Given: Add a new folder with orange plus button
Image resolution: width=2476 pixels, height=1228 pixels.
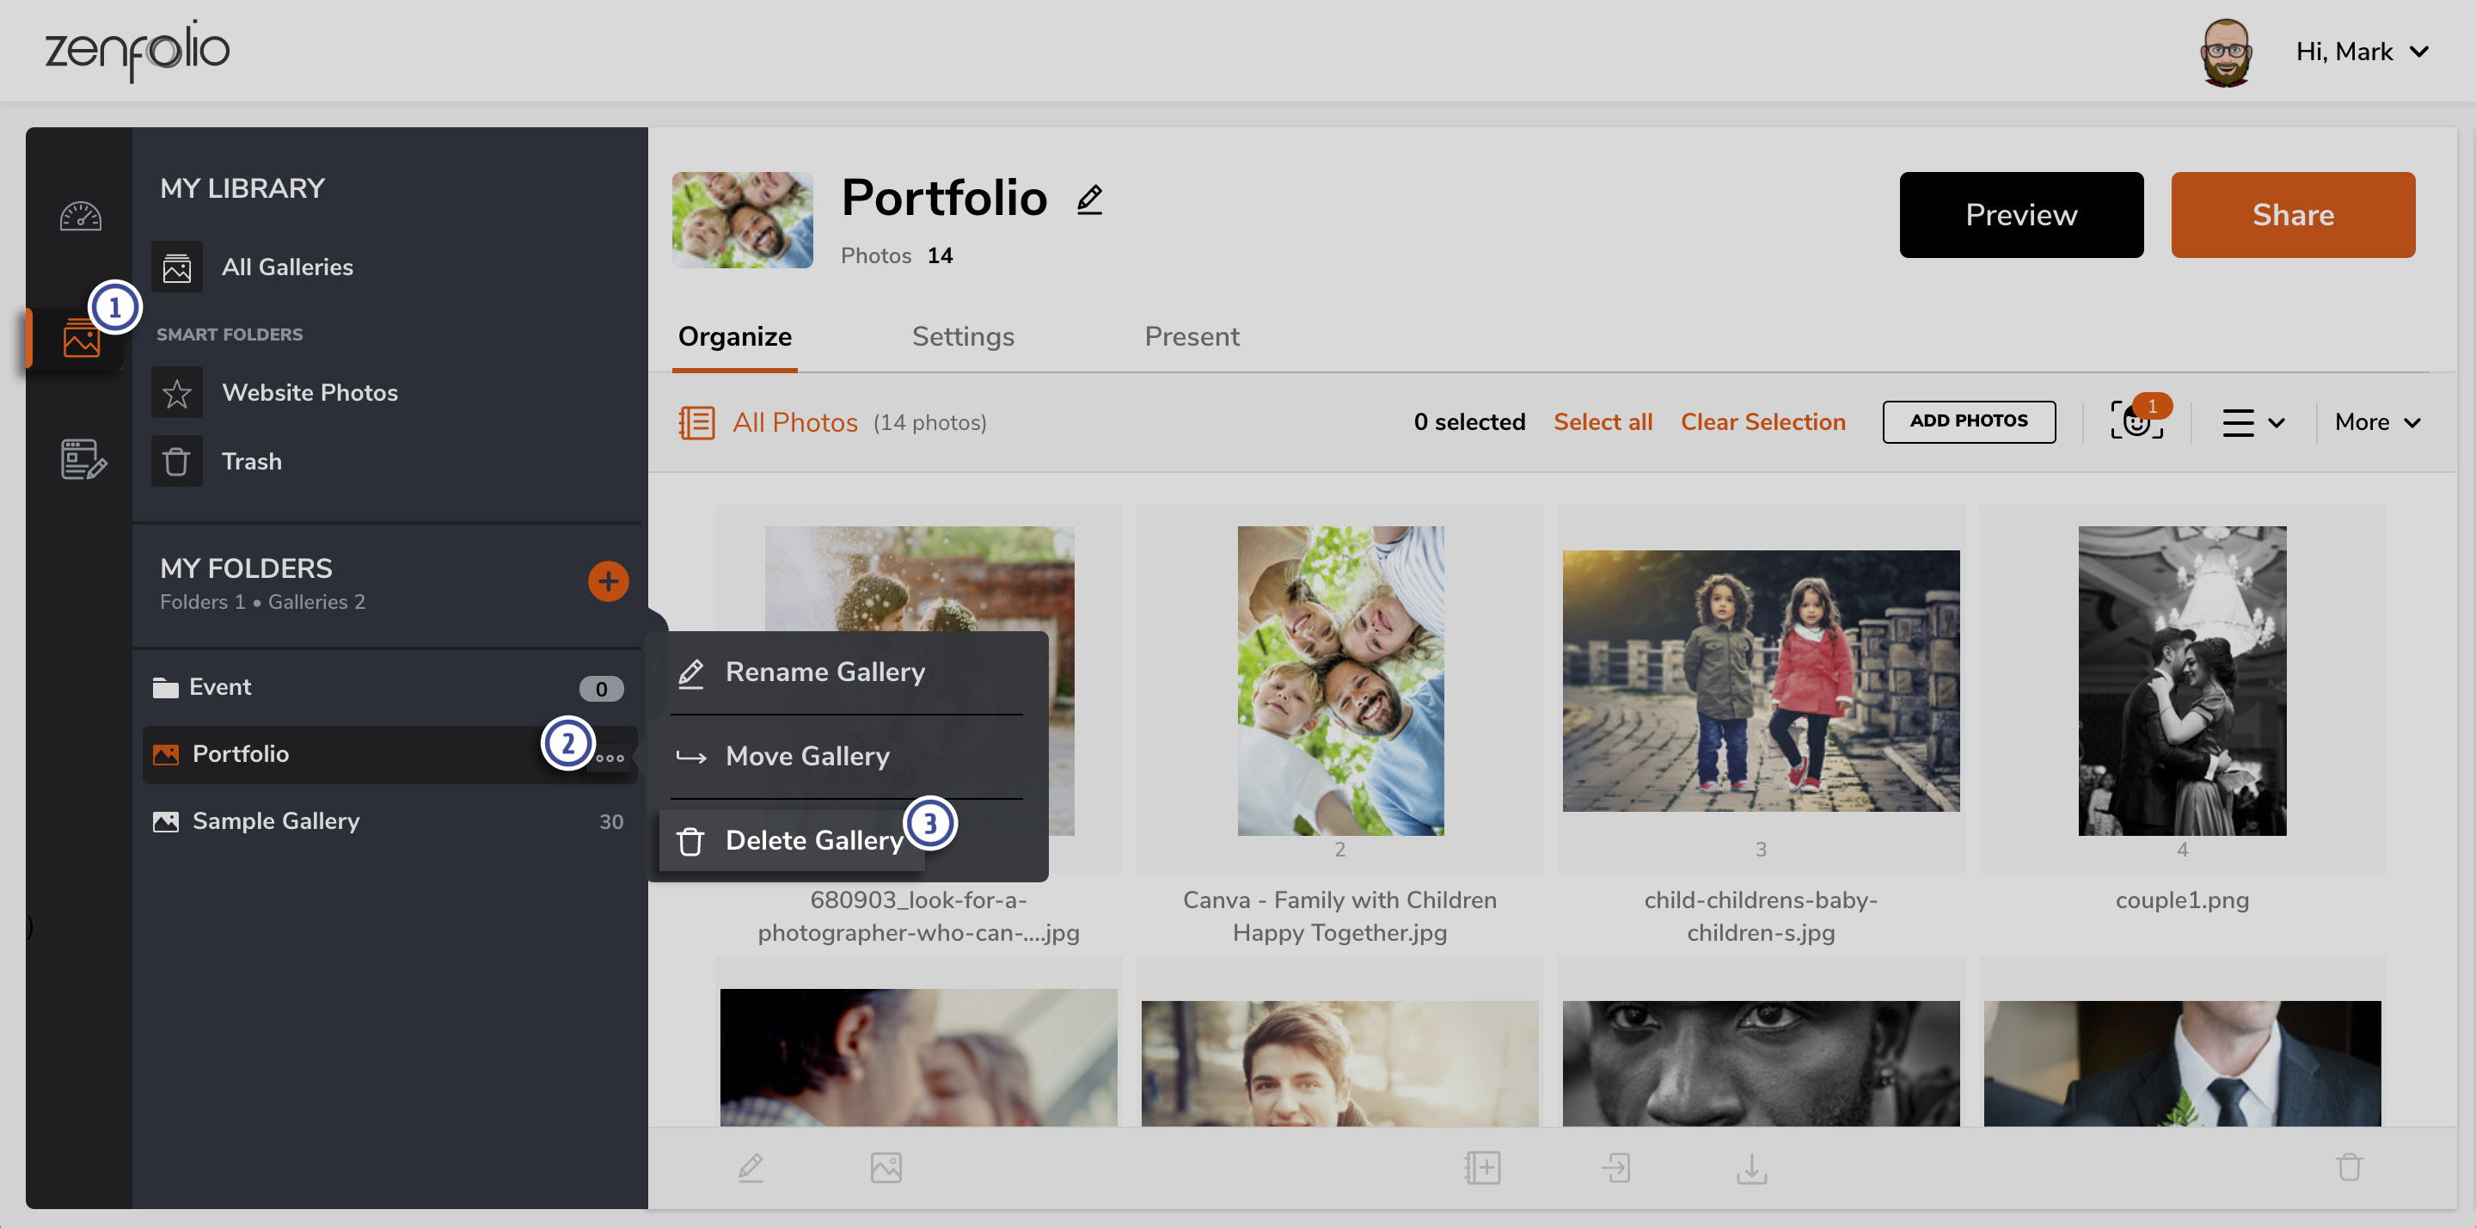Looking at the screenshot, I should click(609, 580).
